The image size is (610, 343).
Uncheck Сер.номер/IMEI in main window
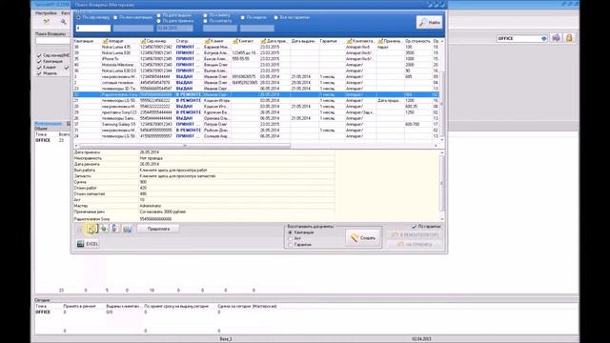(39, 55)
